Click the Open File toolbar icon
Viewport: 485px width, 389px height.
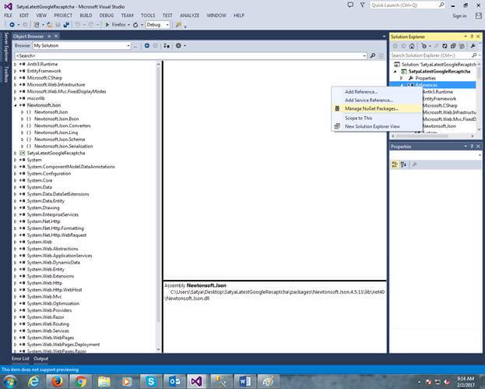(x=49, y=25)
